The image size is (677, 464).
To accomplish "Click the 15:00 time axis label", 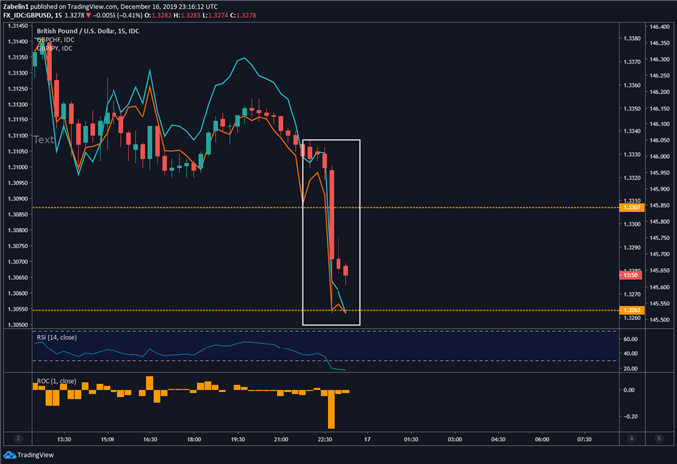I will click(108, 439).
